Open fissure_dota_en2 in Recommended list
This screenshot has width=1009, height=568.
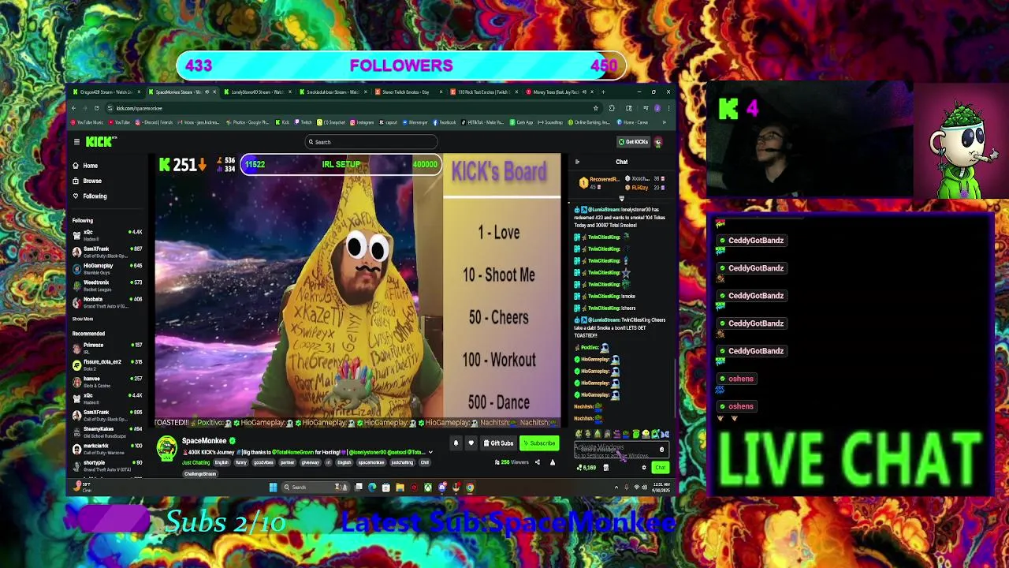click(x=108, y=364)
